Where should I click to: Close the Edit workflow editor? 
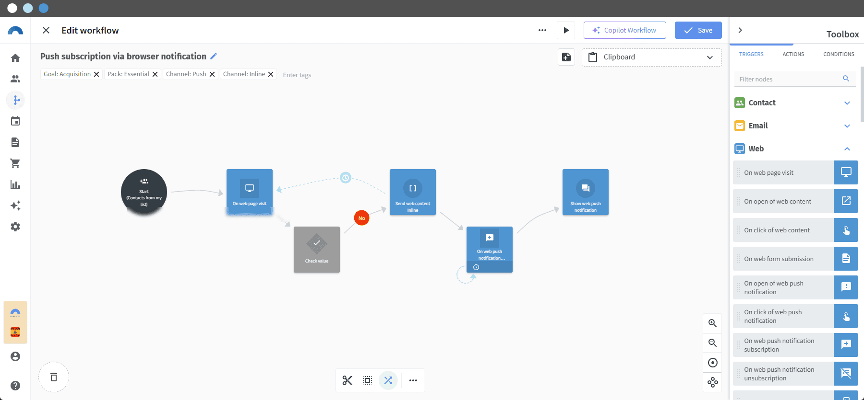tap(46, 30)
